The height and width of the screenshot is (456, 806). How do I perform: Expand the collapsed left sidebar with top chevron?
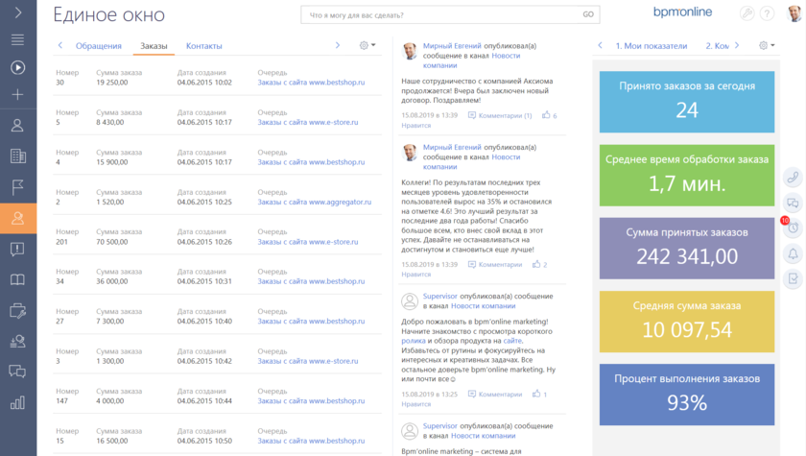(17, 12)
